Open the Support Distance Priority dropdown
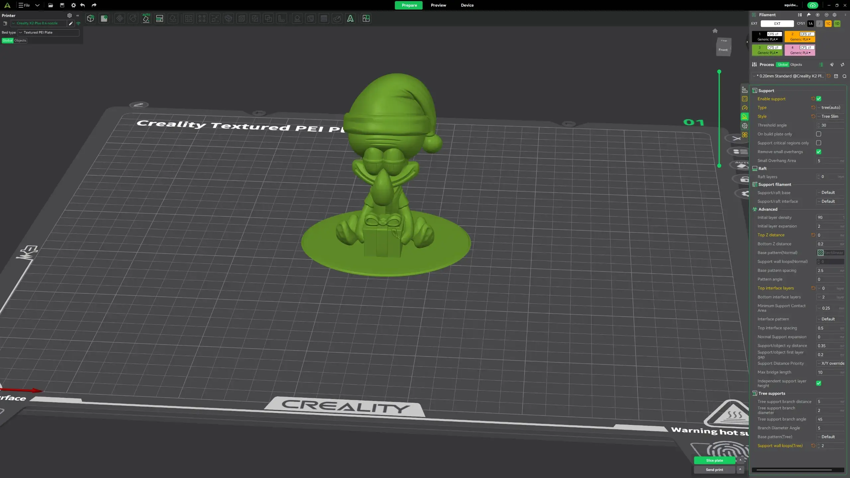This screenshot has height=478, width=850. coord(830,363)
